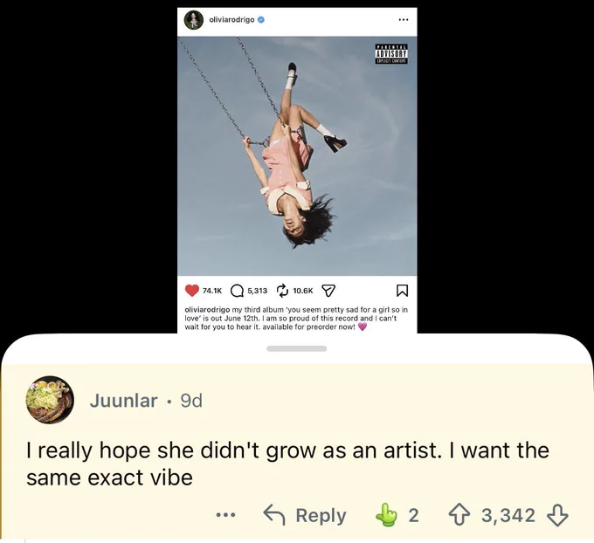Share the post via paper plane icon

pos(328,291)
